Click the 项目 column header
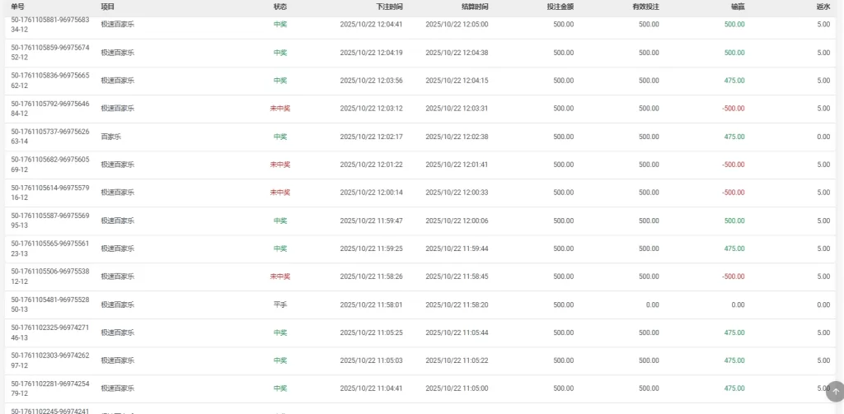The image size is (844, 414). click(107, 7)
